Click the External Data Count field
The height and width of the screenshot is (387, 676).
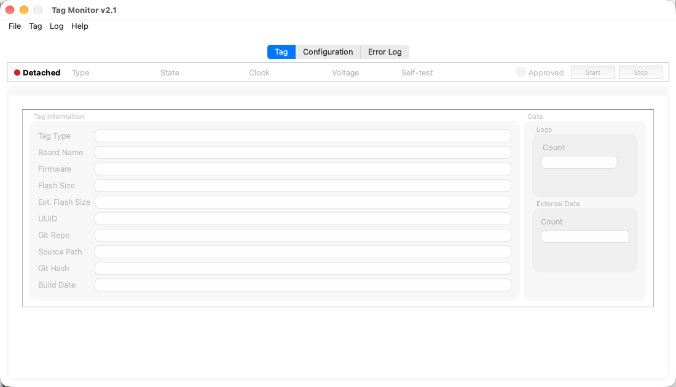point(584,236)
